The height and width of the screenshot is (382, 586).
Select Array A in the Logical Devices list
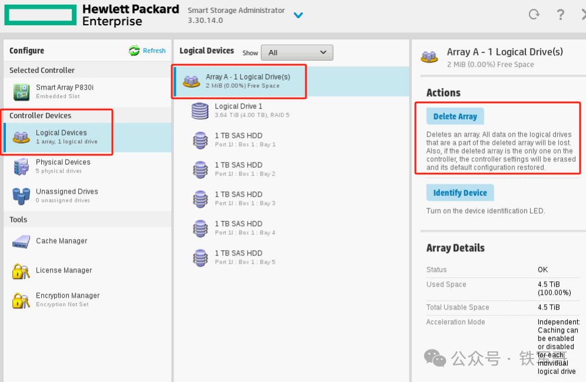coord(291,81)
